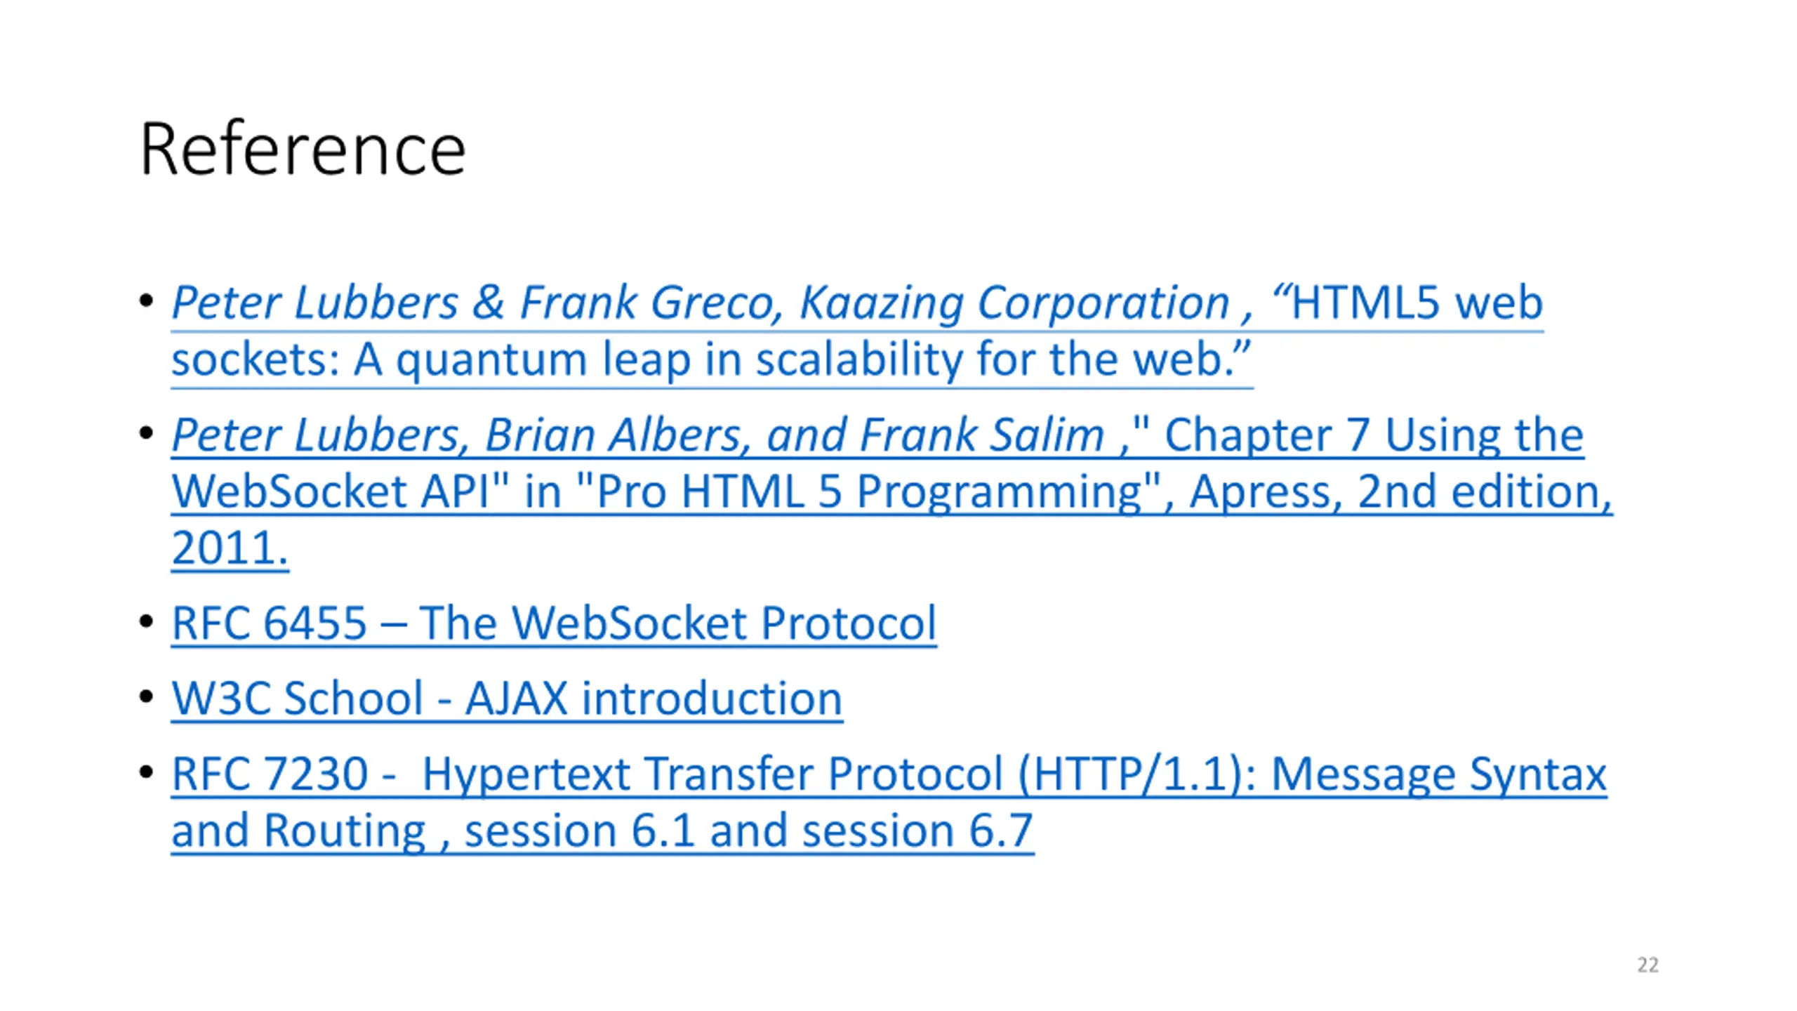
Task: Click the bullet before "Peter Lubbers & Frank Greco"
Action: tap(146, 301)
